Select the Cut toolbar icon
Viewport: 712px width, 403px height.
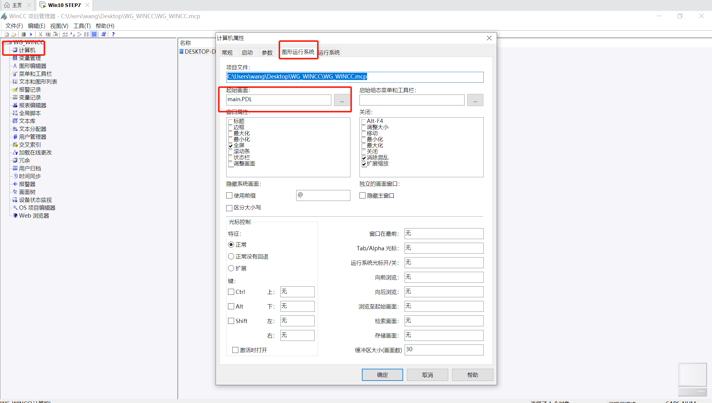coord(40,34)
